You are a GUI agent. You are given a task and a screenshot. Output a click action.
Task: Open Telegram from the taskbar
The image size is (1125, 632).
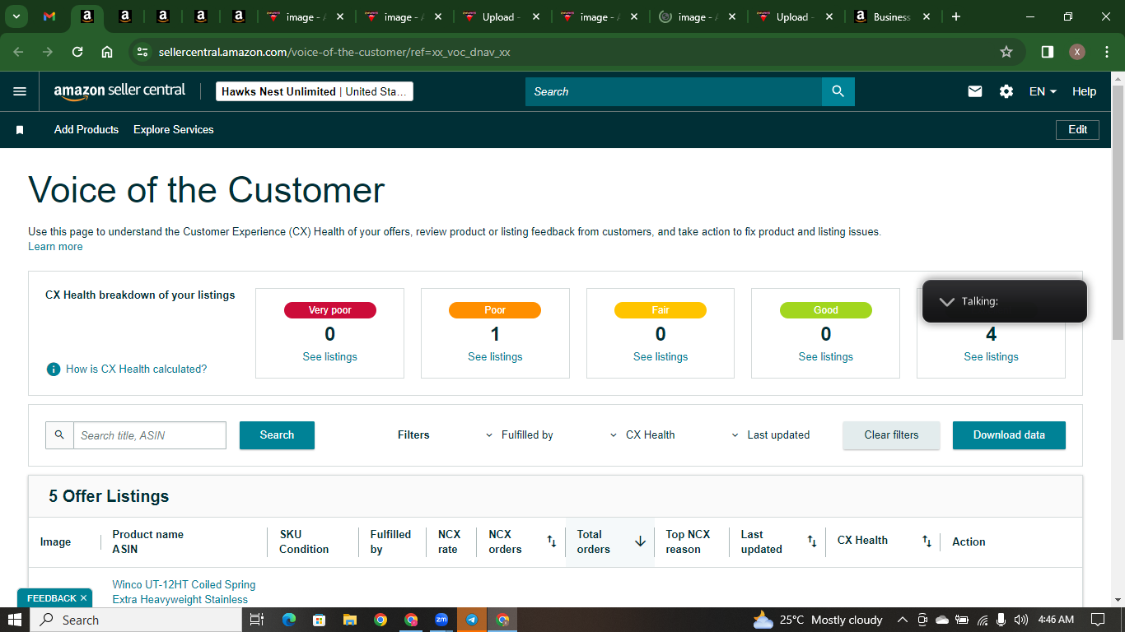(x=472, y=620)
